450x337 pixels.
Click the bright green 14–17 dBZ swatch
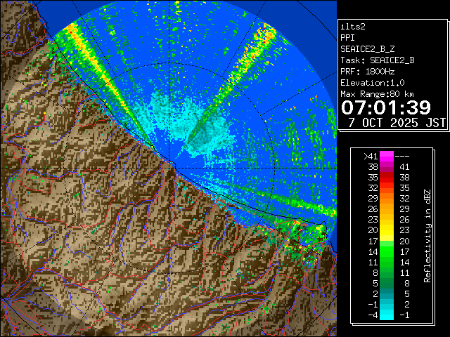pos(387,250)
